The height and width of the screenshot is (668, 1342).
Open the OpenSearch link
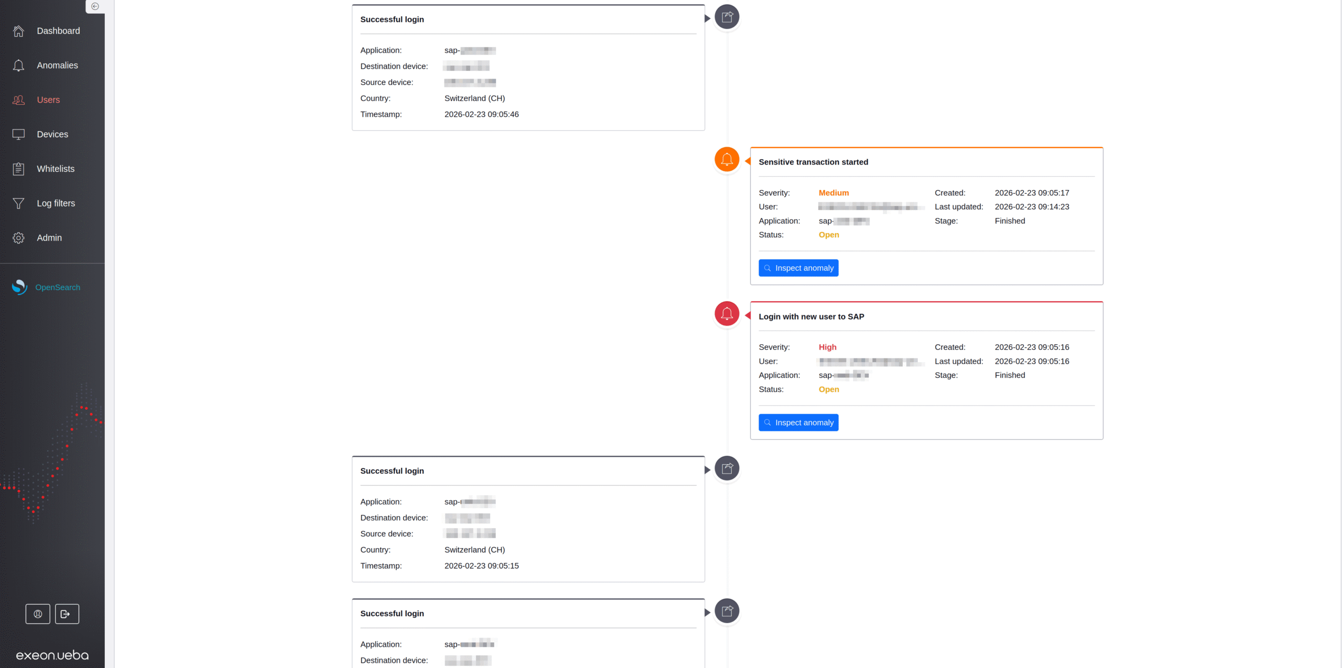coord(57,287)
